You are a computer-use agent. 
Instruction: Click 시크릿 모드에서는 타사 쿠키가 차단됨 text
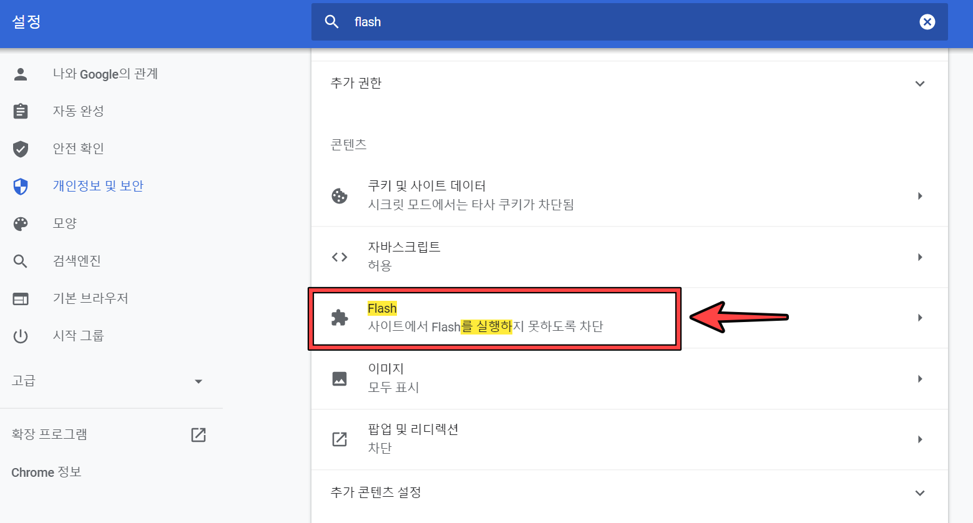[x=471, y=205]
